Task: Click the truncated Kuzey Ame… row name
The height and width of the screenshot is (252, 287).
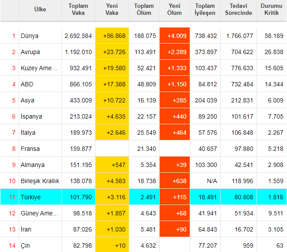Action: pyautogui.click(x=39, y=68)
